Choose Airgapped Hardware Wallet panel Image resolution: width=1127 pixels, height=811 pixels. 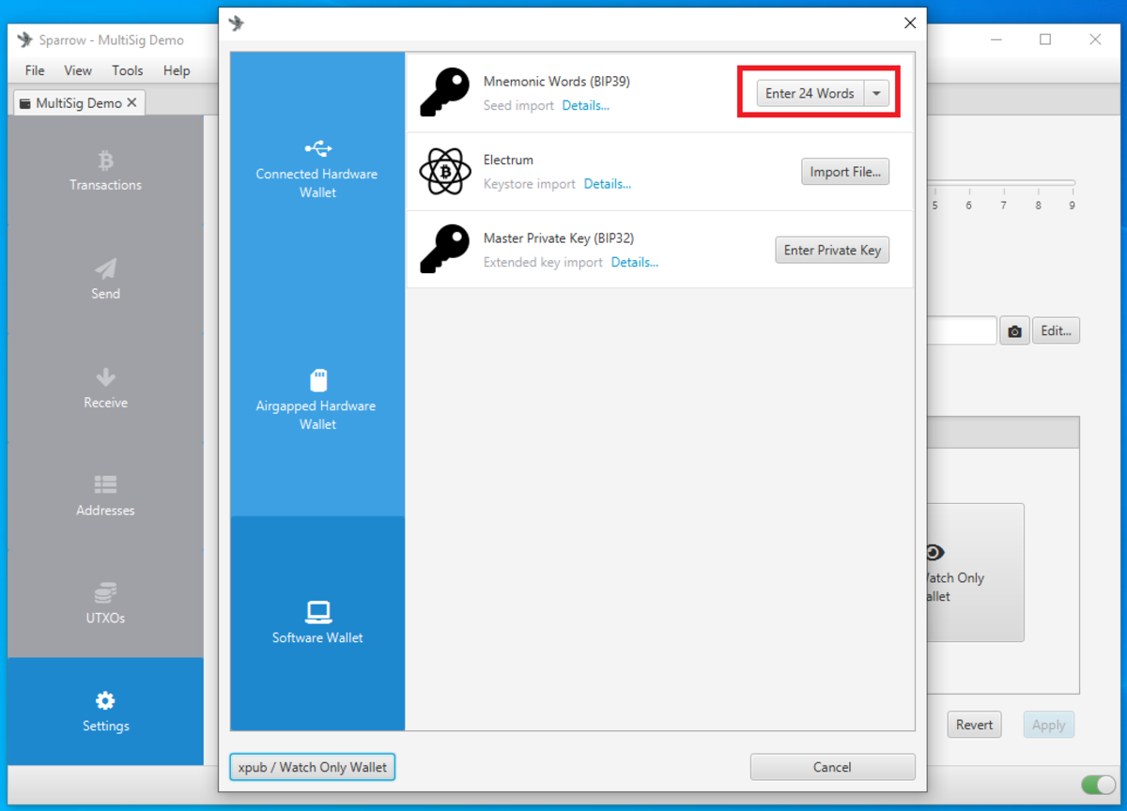point(317,400)
